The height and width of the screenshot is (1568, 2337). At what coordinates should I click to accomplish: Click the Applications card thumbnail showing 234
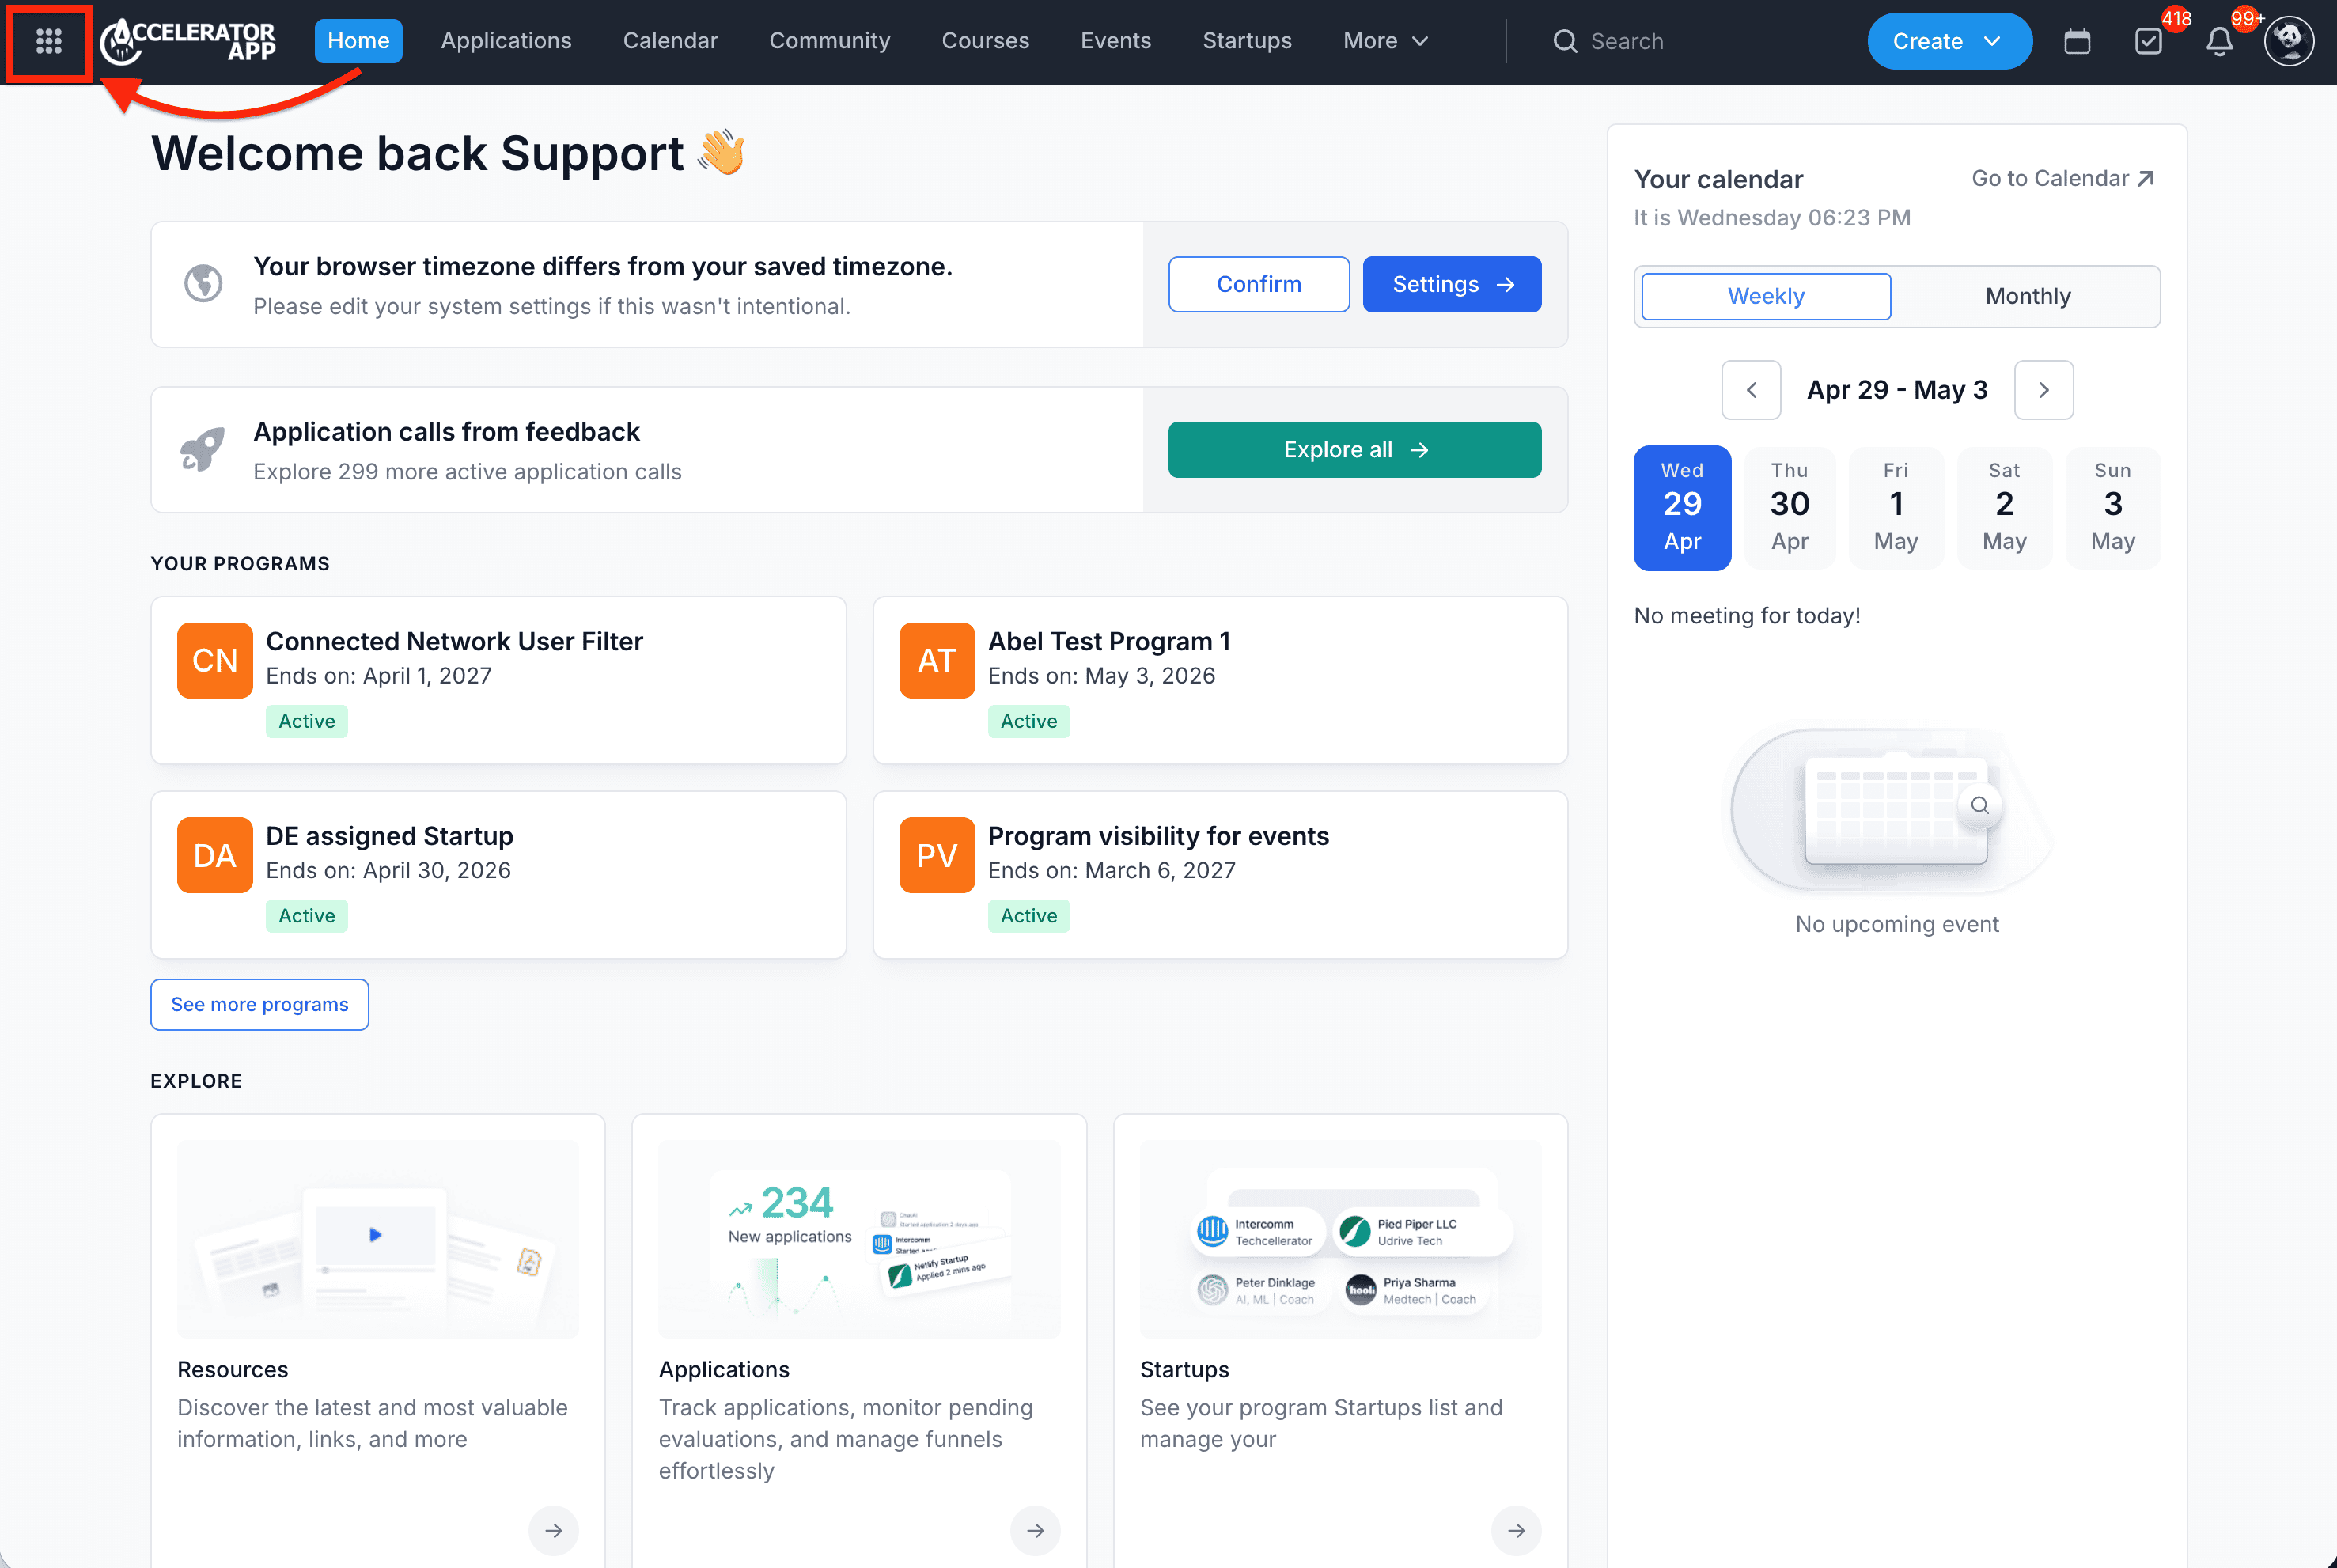[859, 1238]
